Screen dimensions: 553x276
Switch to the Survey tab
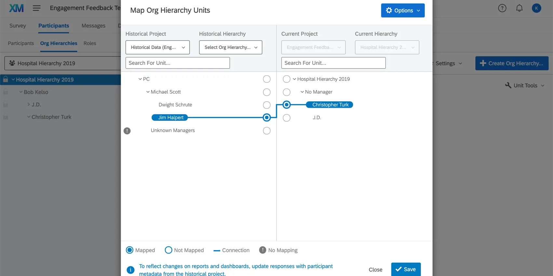[18, 26]
